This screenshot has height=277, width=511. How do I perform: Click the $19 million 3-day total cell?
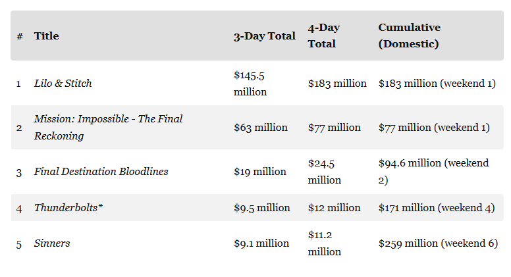click(260, 172)
